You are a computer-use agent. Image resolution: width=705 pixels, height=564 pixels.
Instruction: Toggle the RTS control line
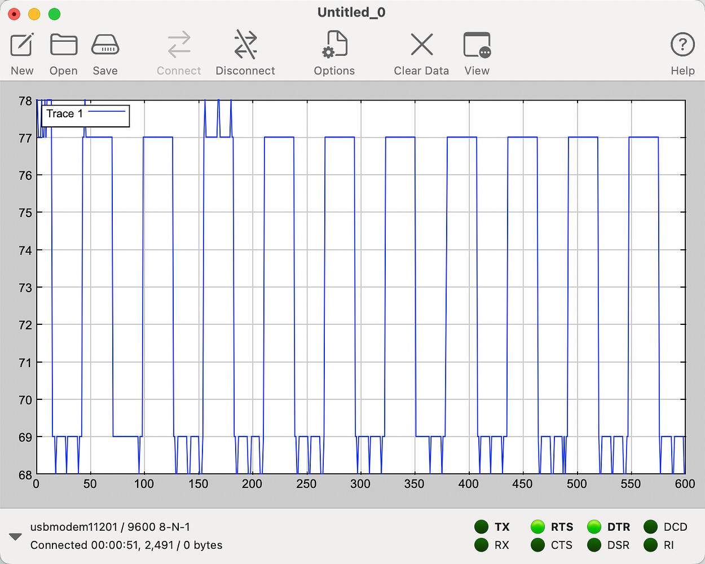tap(537, 527)
